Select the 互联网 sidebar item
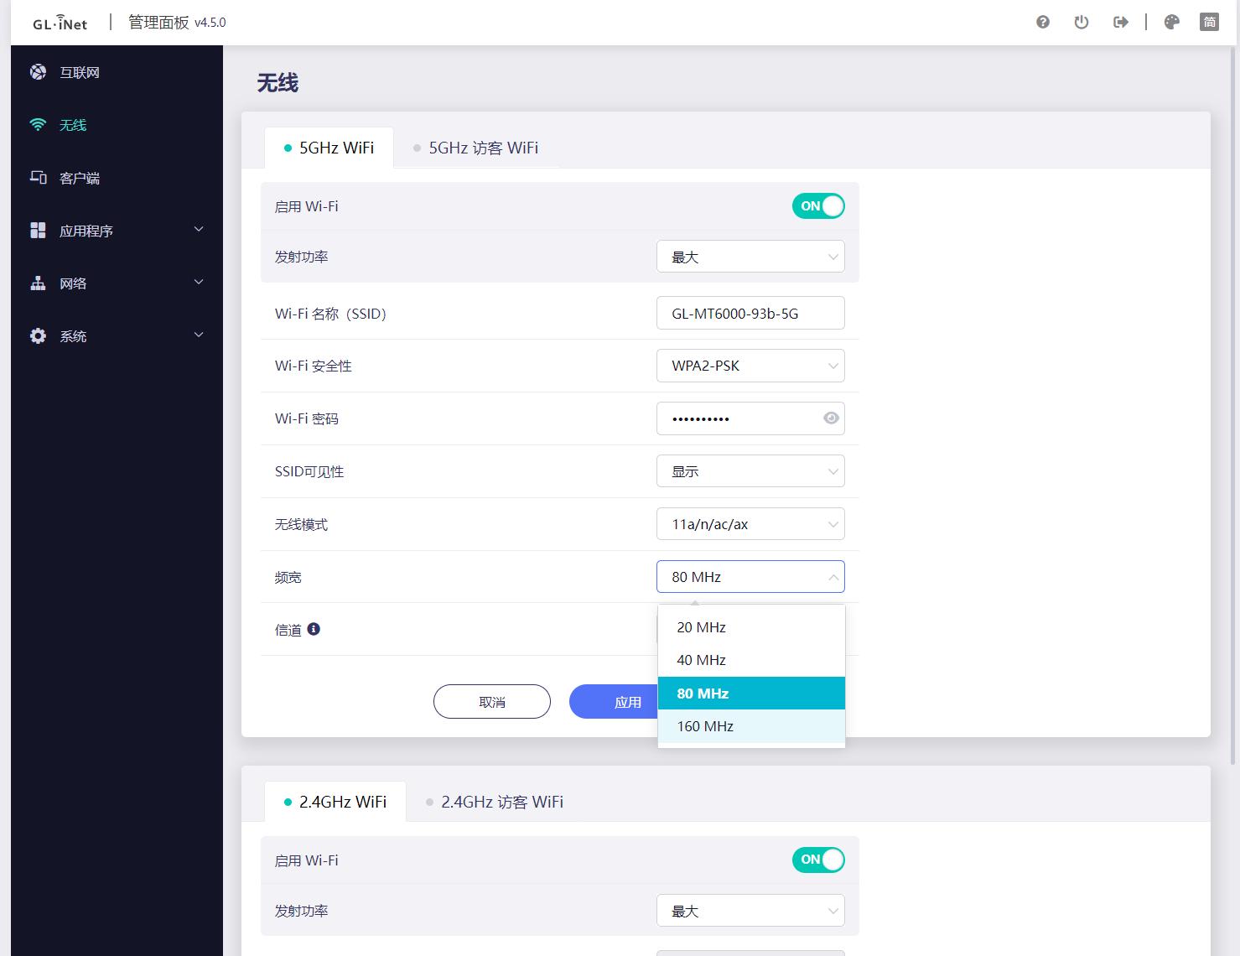The image size is (1240, 956). tap(75, 71)
